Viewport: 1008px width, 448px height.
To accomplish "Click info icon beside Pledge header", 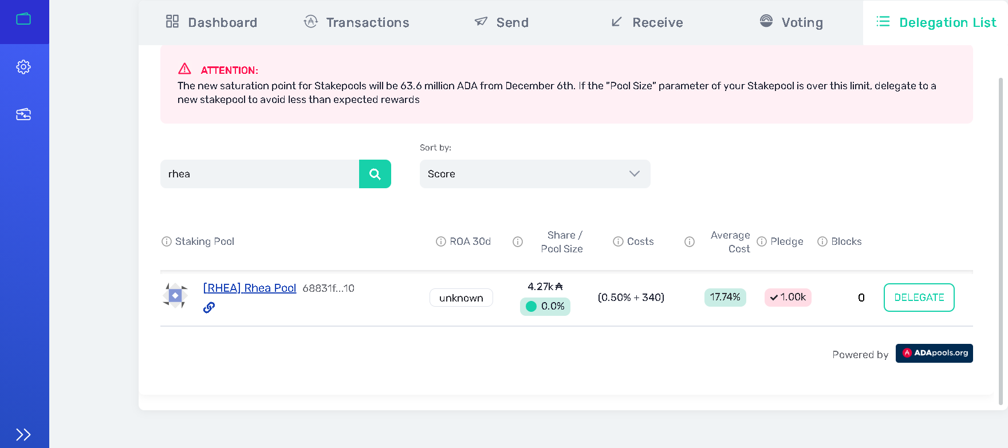I will coord(762,241).
